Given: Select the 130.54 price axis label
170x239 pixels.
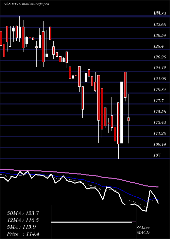Looking at the screenshot, I should (x=160, y=36).
